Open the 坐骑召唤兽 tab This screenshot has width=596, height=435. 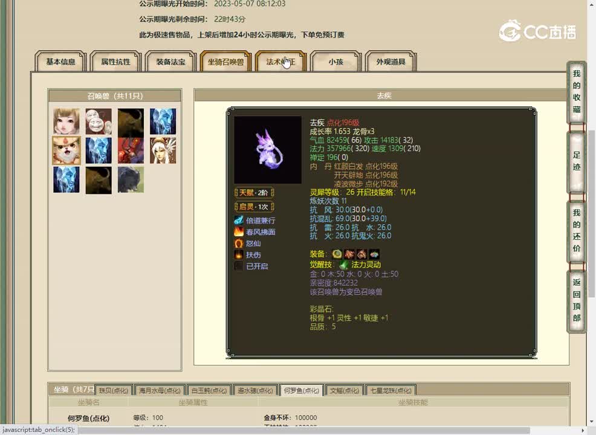(226, 62)
